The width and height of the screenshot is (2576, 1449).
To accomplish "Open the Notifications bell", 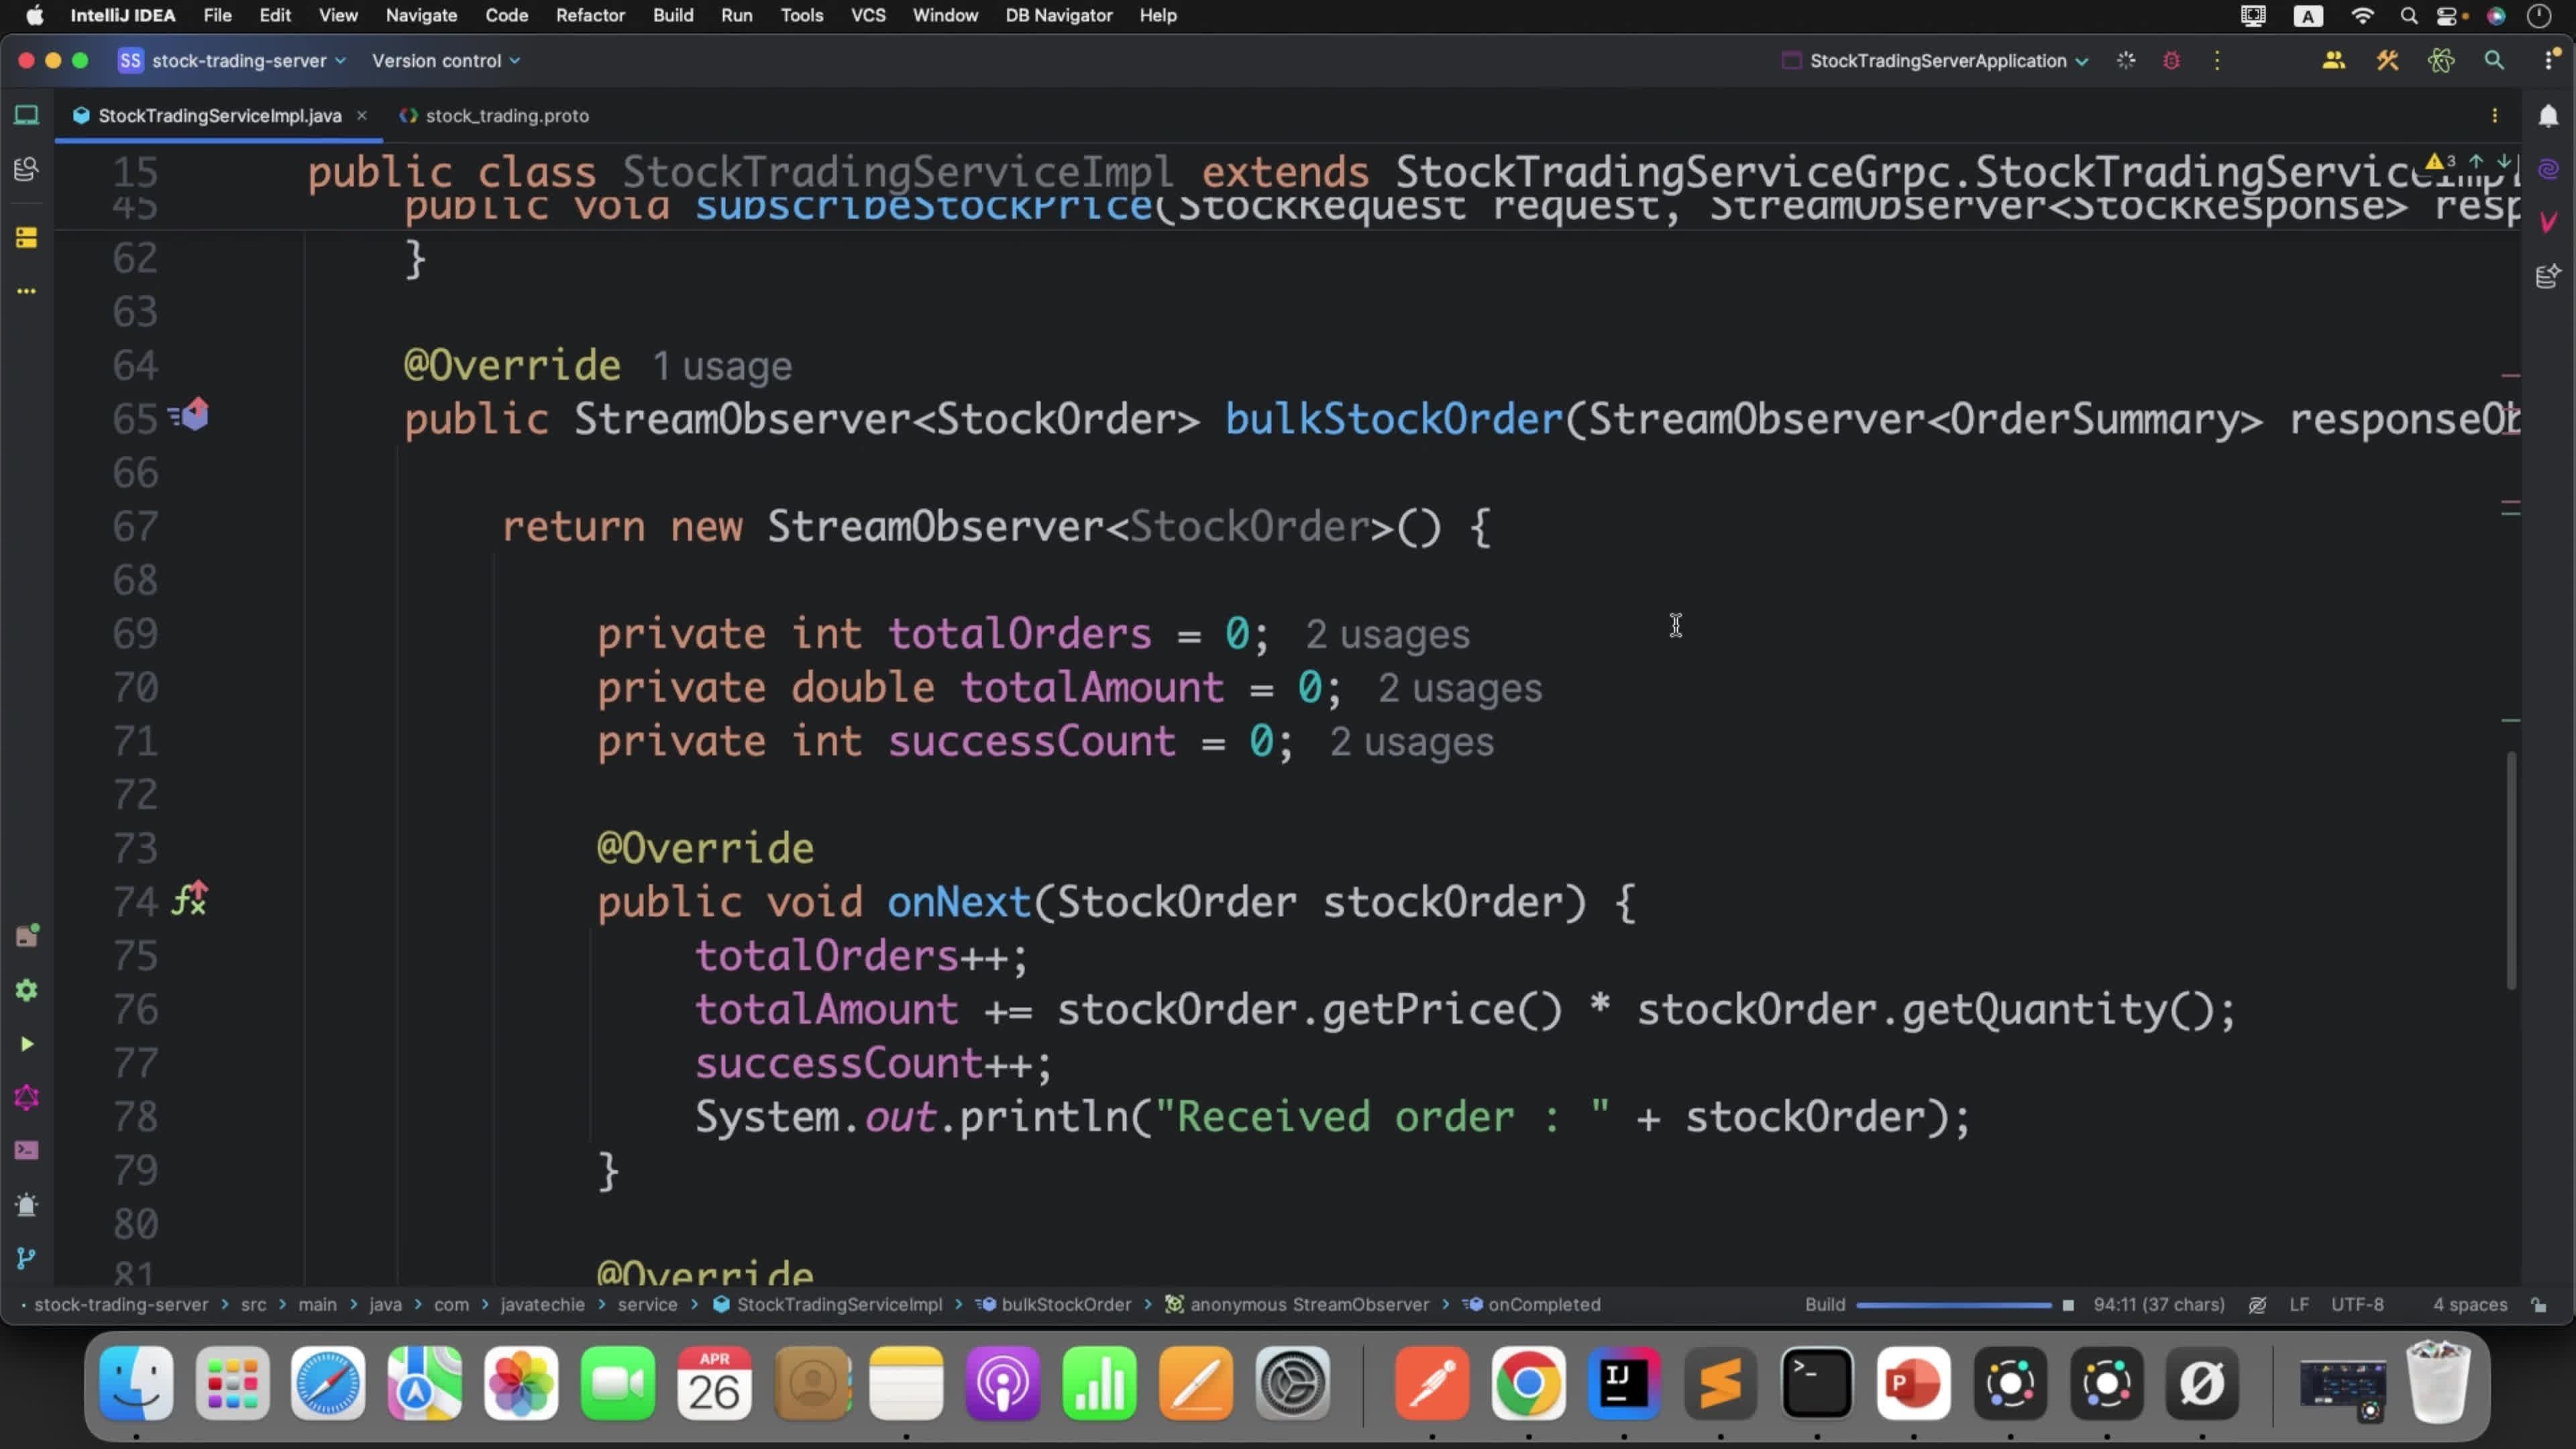I will [2548, 116].
